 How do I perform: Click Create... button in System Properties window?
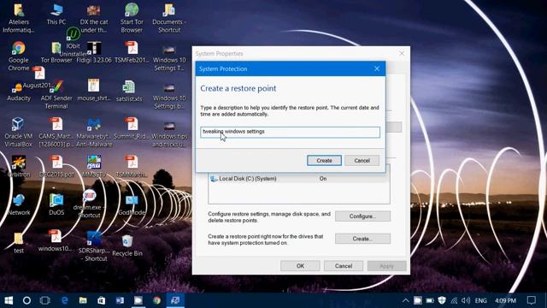point(362,239)
